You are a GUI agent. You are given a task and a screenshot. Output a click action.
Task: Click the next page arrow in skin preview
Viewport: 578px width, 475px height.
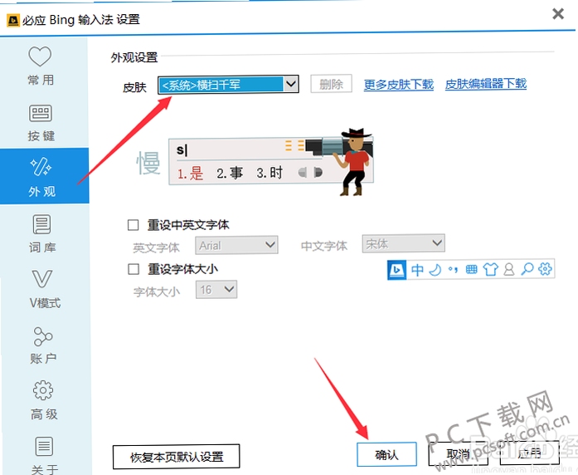click(318, 173)
